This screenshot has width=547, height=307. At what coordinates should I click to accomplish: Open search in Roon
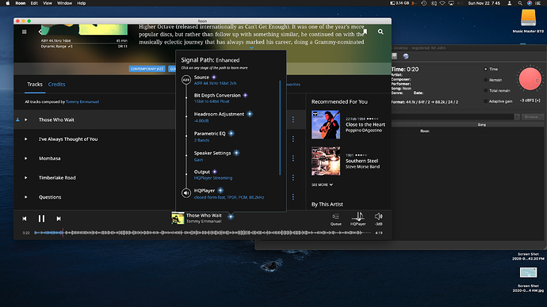[x=381, y=32]
